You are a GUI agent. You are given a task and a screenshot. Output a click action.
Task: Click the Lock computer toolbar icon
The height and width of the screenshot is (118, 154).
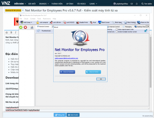pos(38,22)
